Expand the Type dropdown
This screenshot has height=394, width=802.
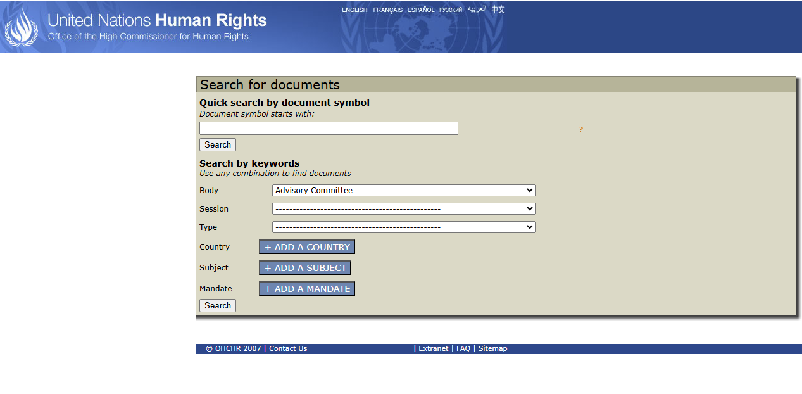(403, 227)
